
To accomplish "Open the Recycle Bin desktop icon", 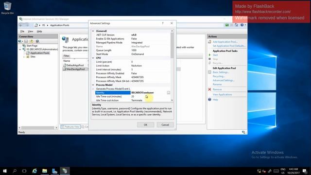I will 8,8.
